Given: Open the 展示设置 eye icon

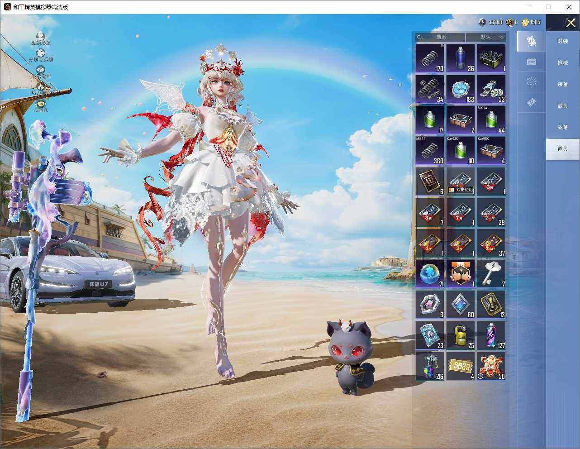Looking at the screenshot, I should point(41,70).
